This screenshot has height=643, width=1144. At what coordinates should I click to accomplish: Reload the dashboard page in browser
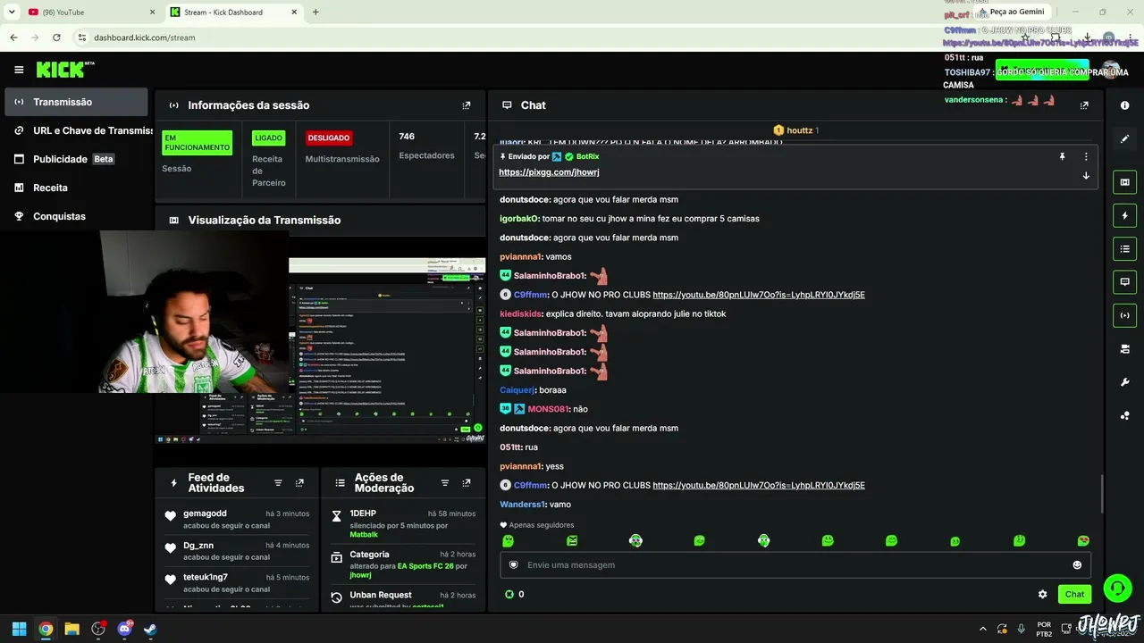click(x=56, y=38)
